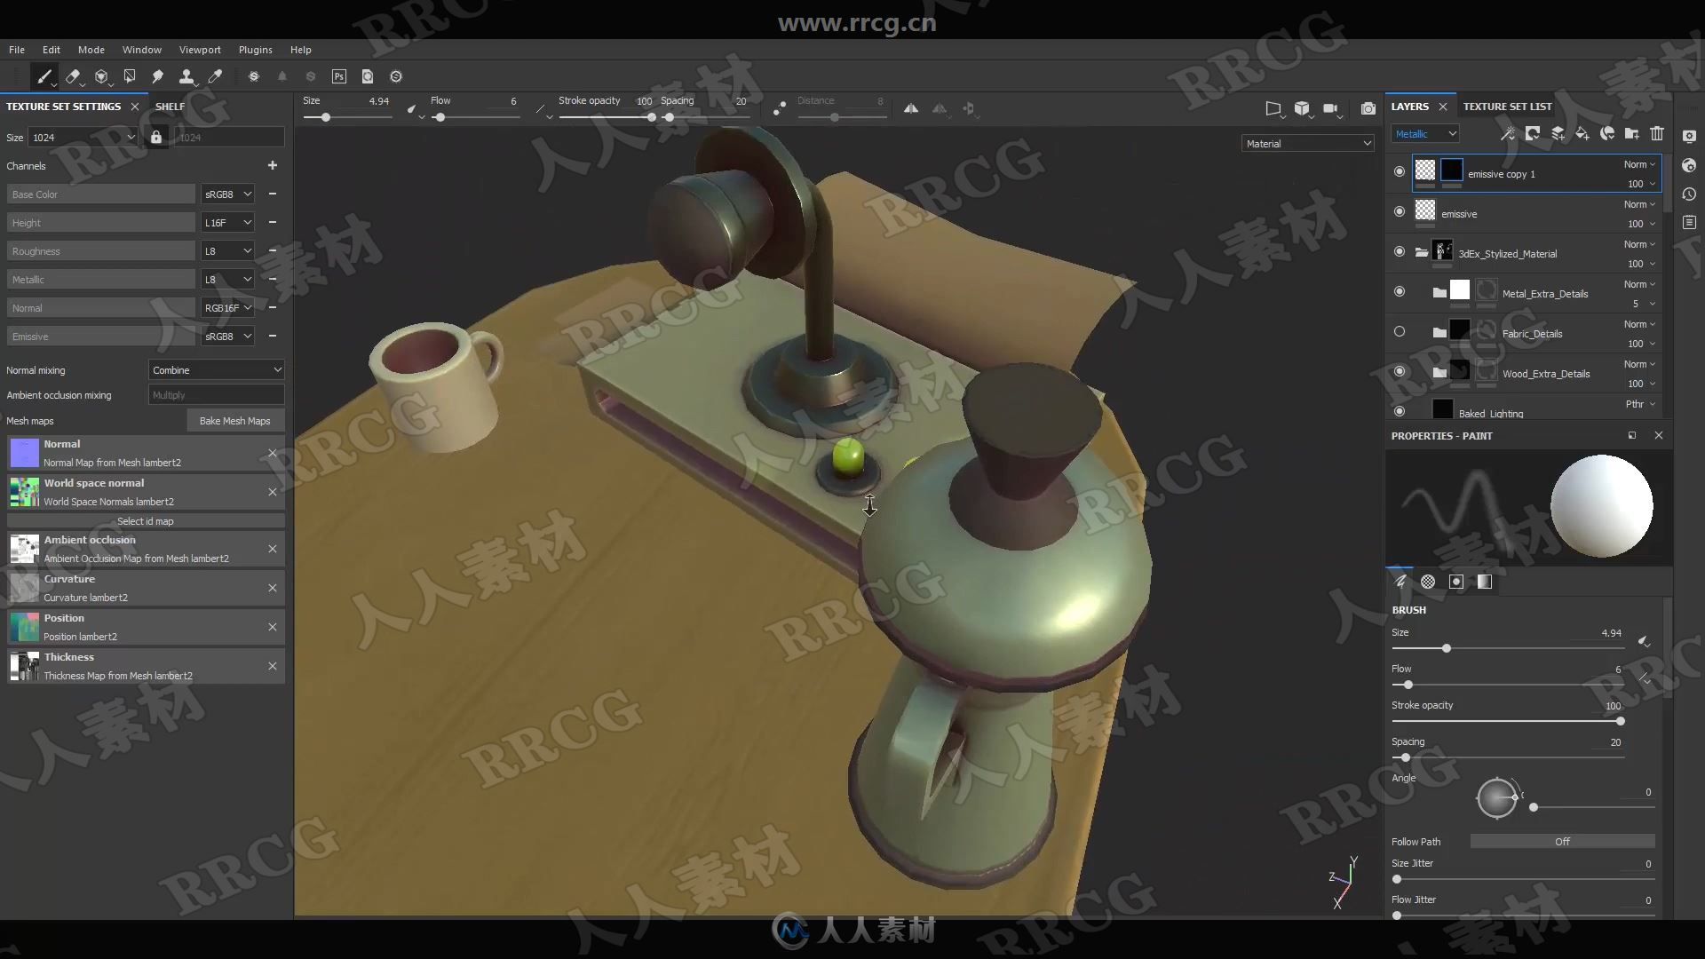The height and width of the screenshot is (959, 1705).
Task: Select the Paint Brush tool
Action: pos(45,76)
